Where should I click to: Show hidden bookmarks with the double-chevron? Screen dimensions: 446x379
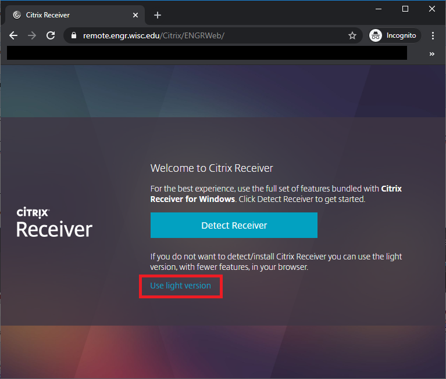pyautogui.click(x=432, y=54)
